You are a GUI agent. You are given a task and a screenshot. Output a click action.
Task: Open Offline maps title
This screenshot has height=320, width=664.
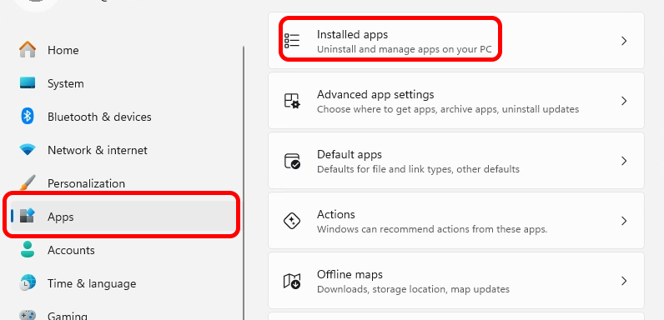pos(350,274)
